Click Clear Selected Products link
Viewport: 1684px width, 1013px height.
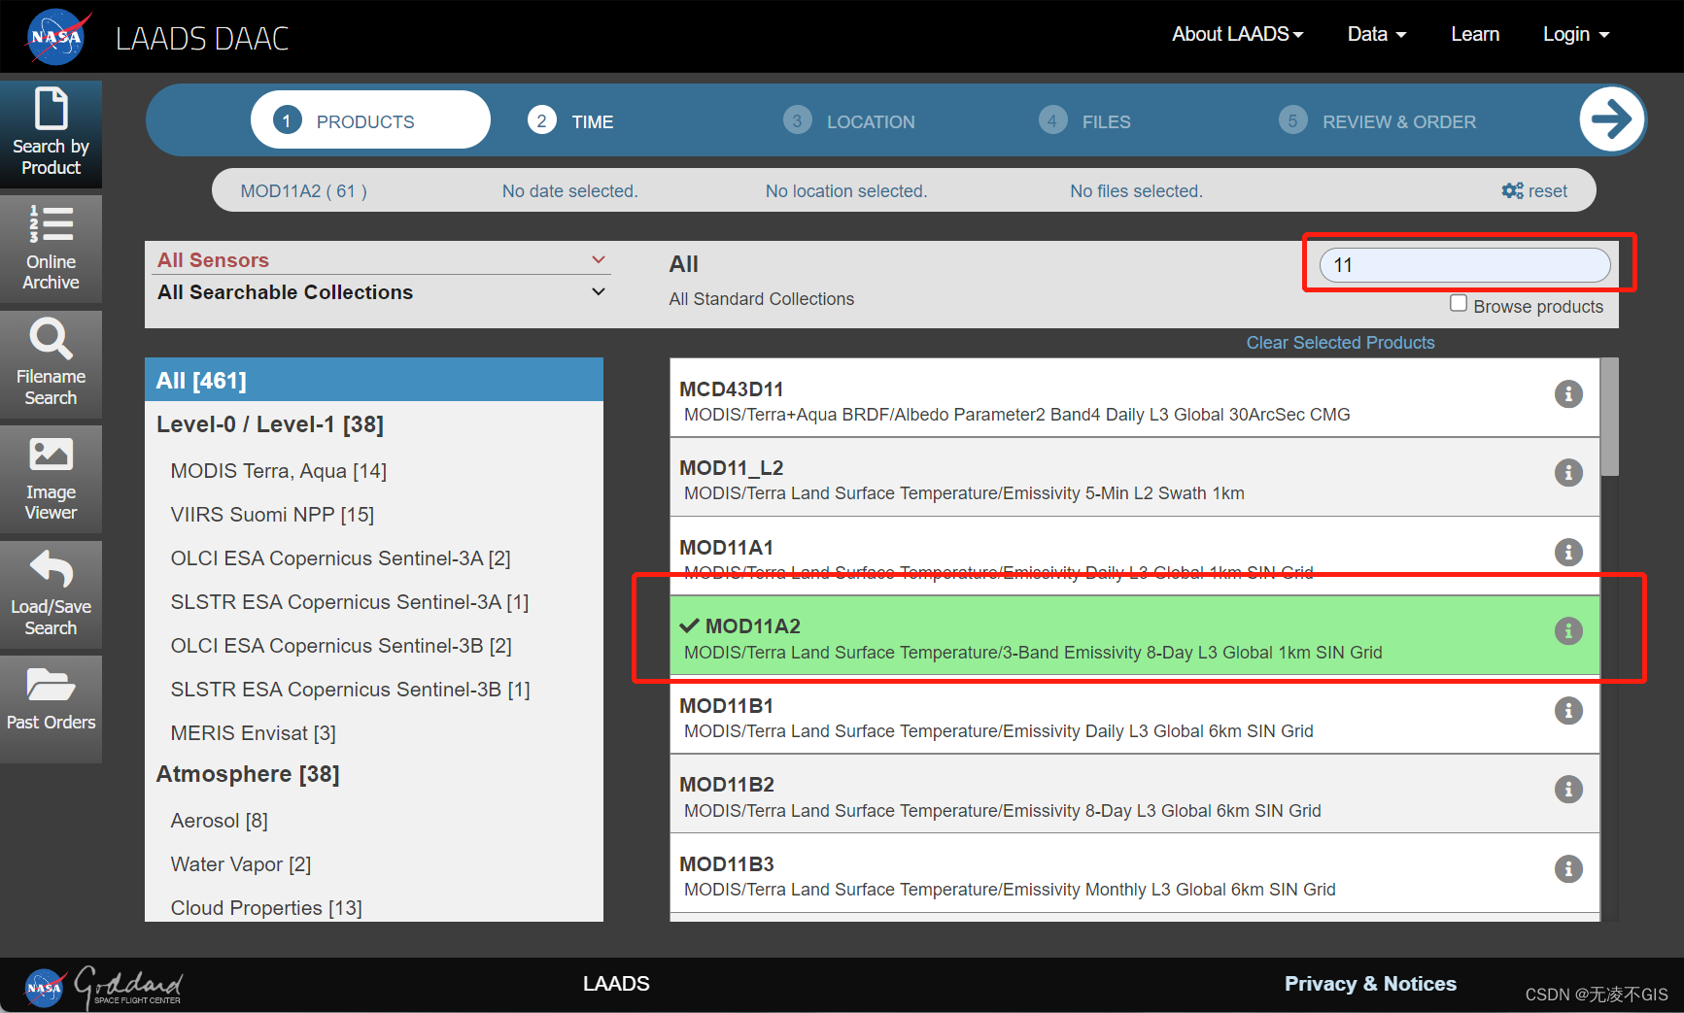[1340, 342]
